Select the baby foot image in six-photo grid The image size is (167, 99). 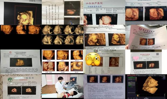77,66
